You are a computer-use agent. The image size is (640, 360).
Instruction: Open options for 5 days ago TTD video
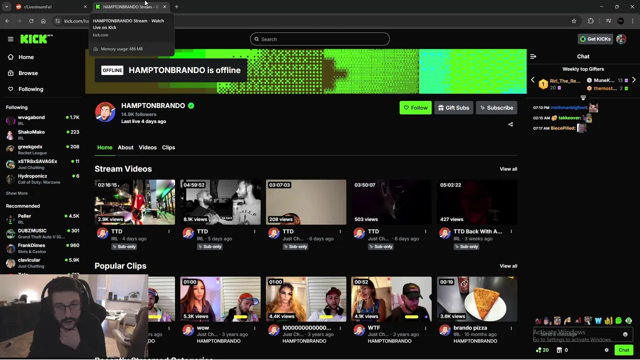coord(254,231)
